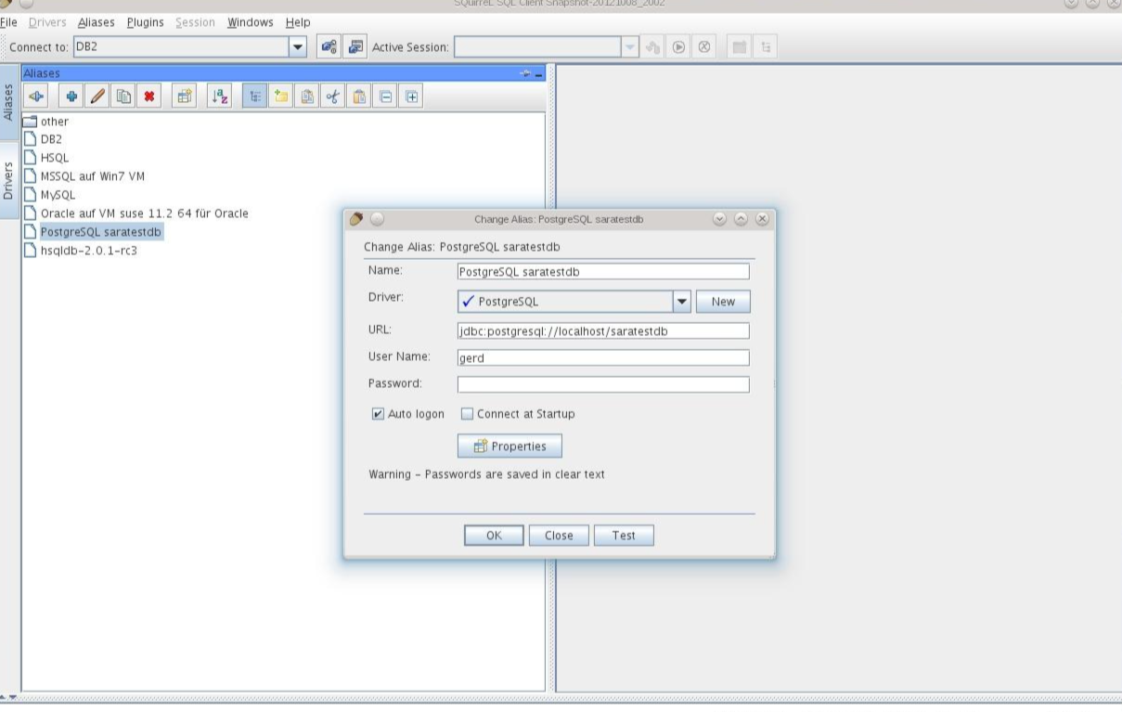The image size is (1122, 712).
Task: Select MSSQL auf Win7 VM alias
Action: (92, 176)
